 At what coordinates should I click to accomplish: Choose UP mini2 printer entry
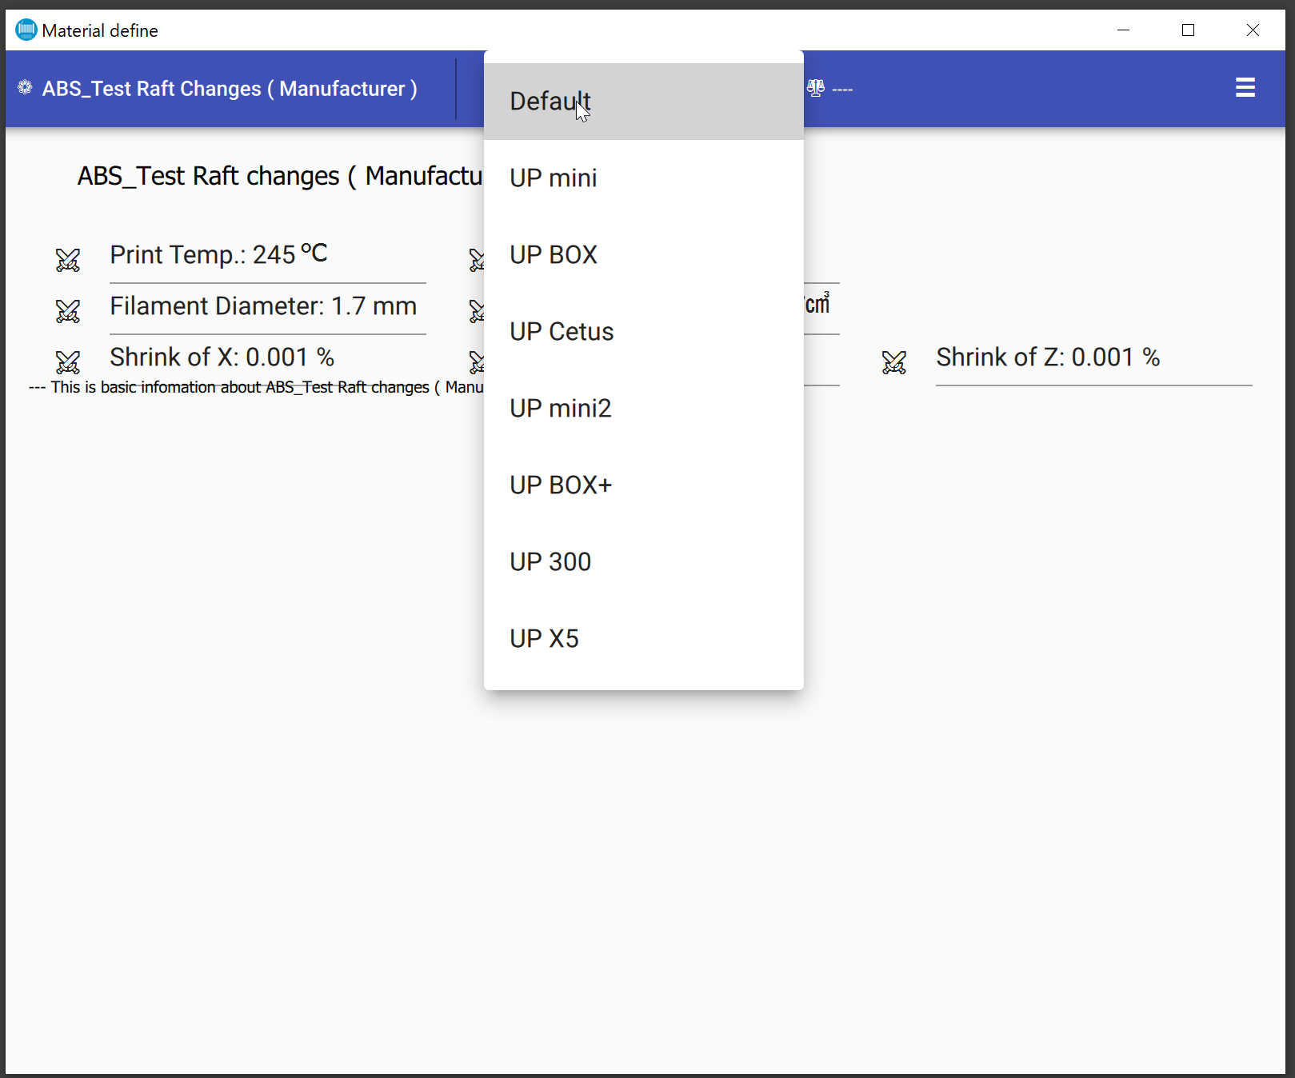tap(644, 409)
